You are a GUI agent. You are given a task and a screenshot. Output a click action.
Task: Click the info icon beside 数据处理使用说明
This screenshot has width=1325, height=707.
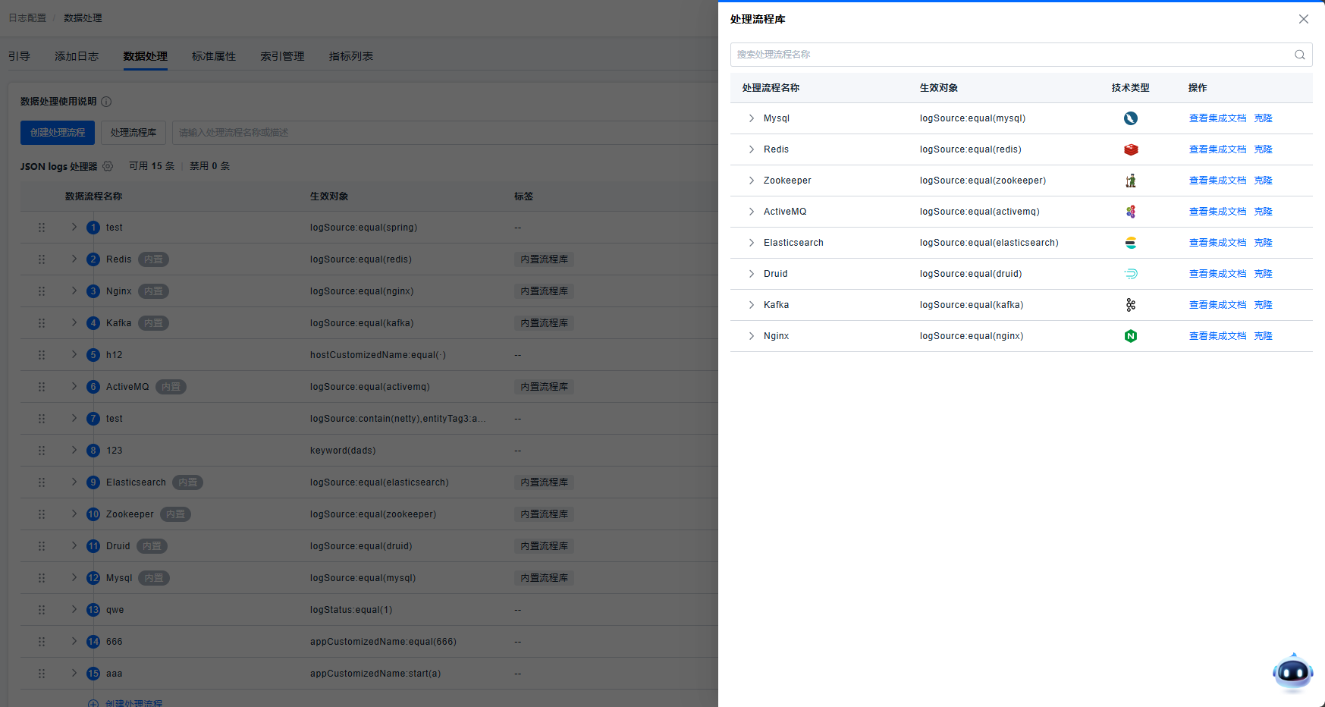(x=107, y=102)
